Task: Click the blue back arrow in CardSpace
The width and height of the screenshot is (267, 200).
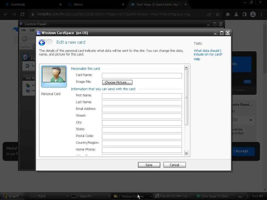Action: tap(42, 42)
